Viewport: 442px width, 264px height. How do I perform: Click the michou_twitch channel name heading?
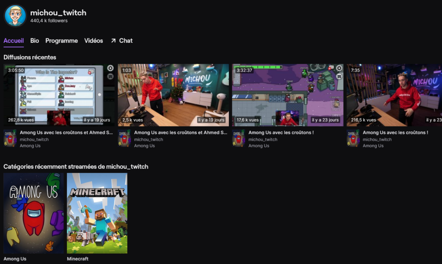(x=58, y=13)
